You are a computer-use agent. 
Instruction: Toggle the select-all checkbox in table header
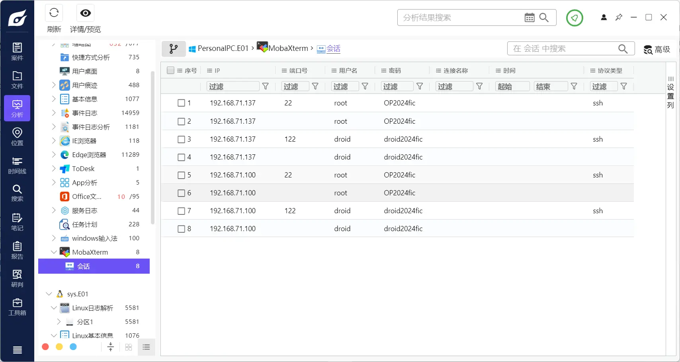(170, 70)
